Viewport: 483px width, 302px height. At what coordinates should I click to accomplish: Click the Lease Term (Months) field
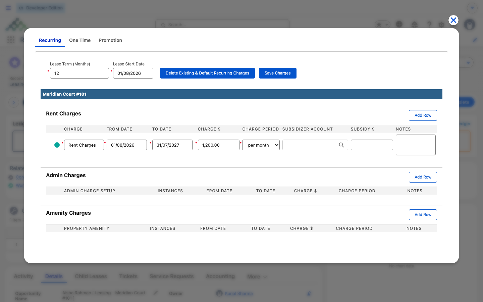[x=79, y=73]
